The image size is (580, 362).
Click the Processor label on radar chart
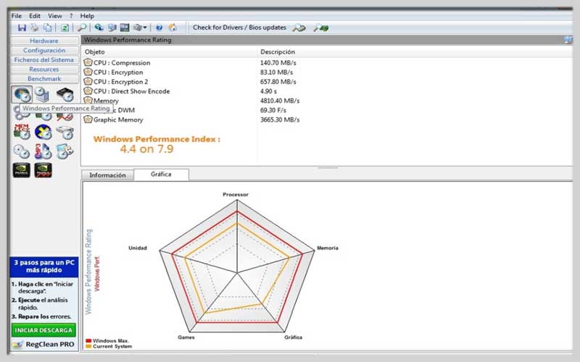[x=236, y=194]
